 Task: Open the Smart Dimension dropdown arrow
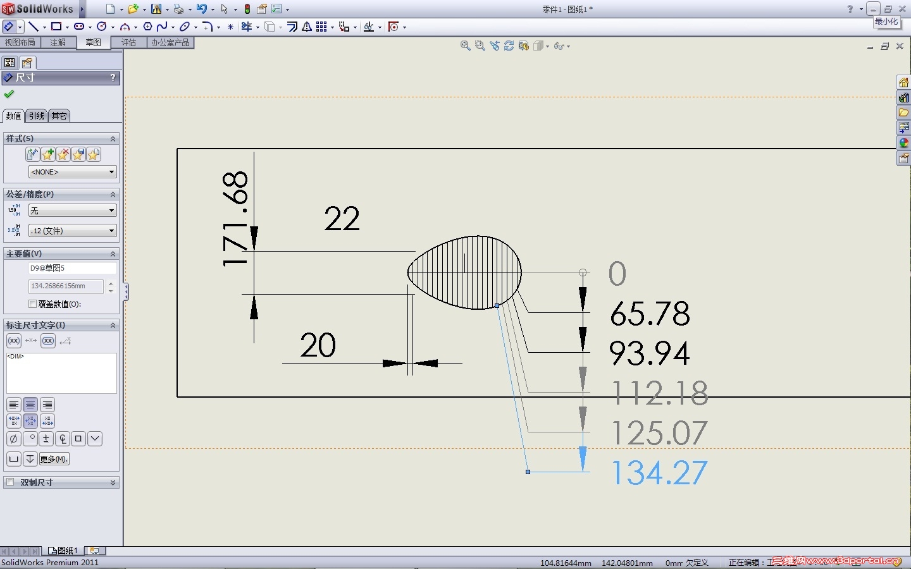coord(20,27)
